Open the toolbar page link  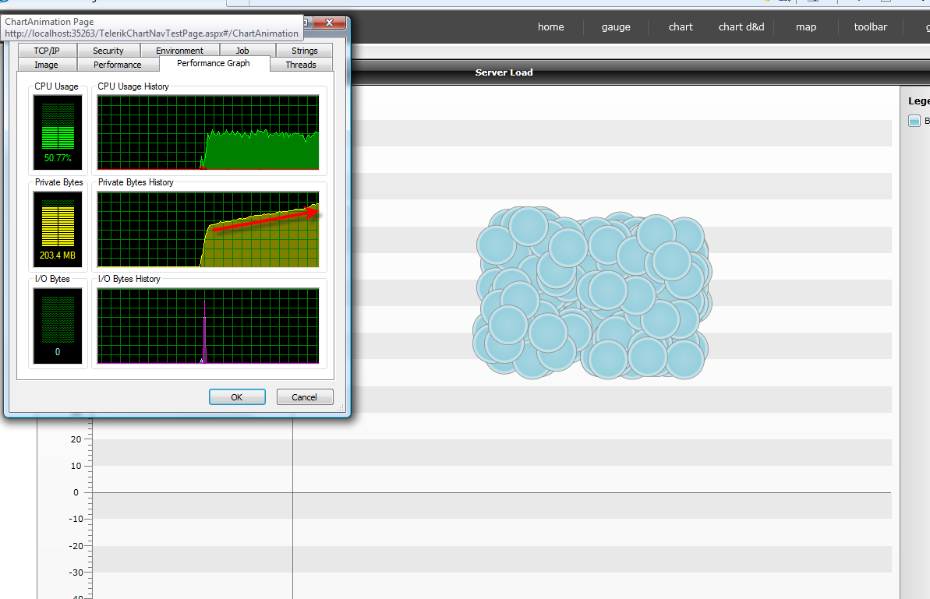tap(870, 26)
